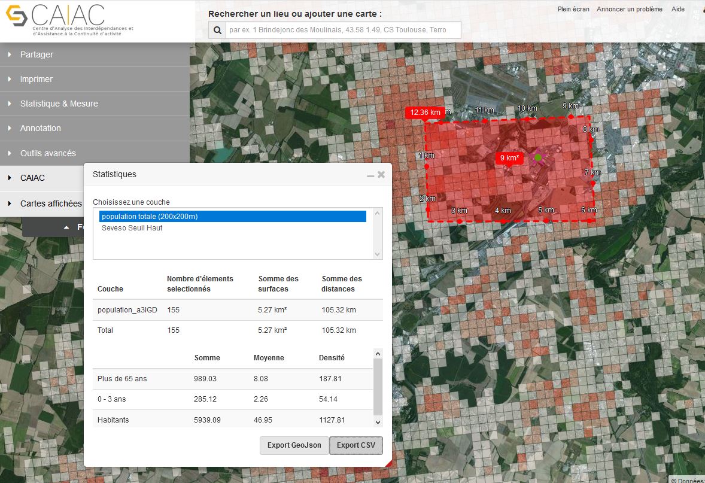
Task: Click the search magnifier icon
Action: pyautogui.click(x=217, y=30)
